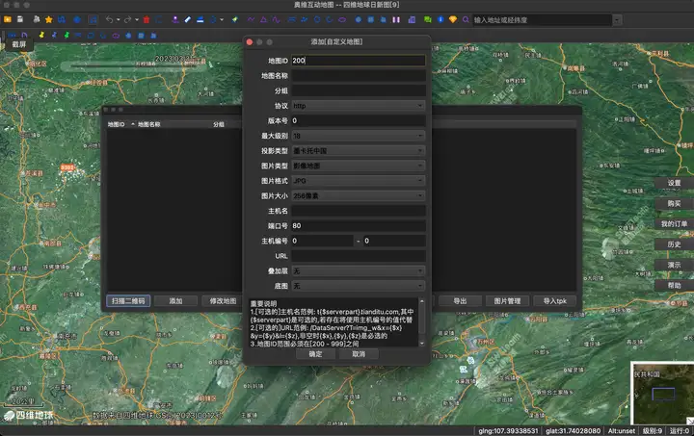Click the overview mini map thumbnail
694x436 pixels.
[x=662, y=393]
